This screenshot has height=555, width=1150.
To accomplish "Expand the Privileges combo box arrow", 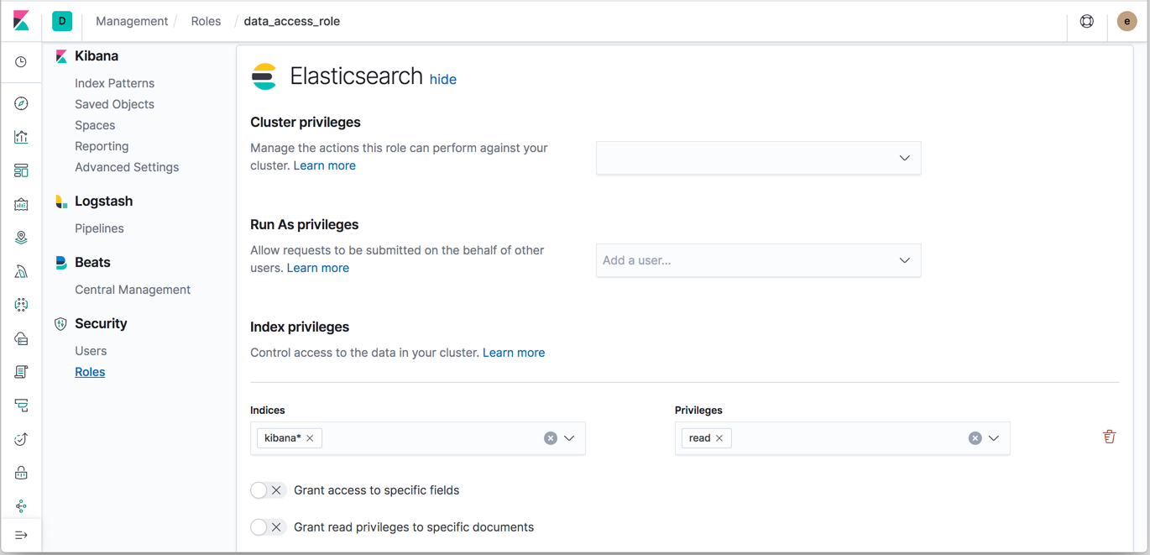I will coord(994,438).
